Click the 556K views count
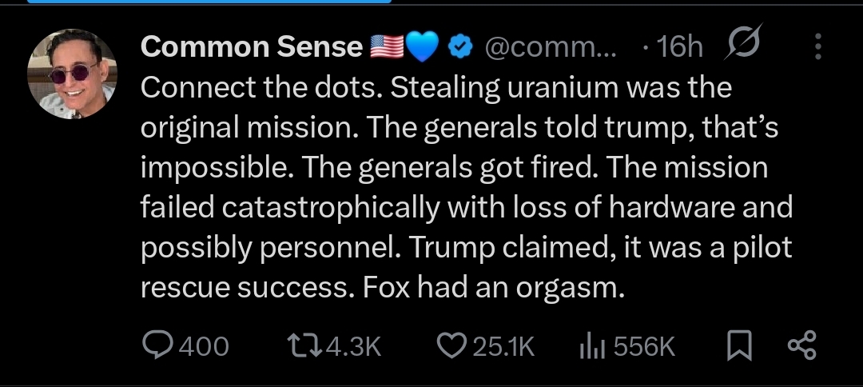This screenshot has height=387, width=863. (x=646, y=346)
